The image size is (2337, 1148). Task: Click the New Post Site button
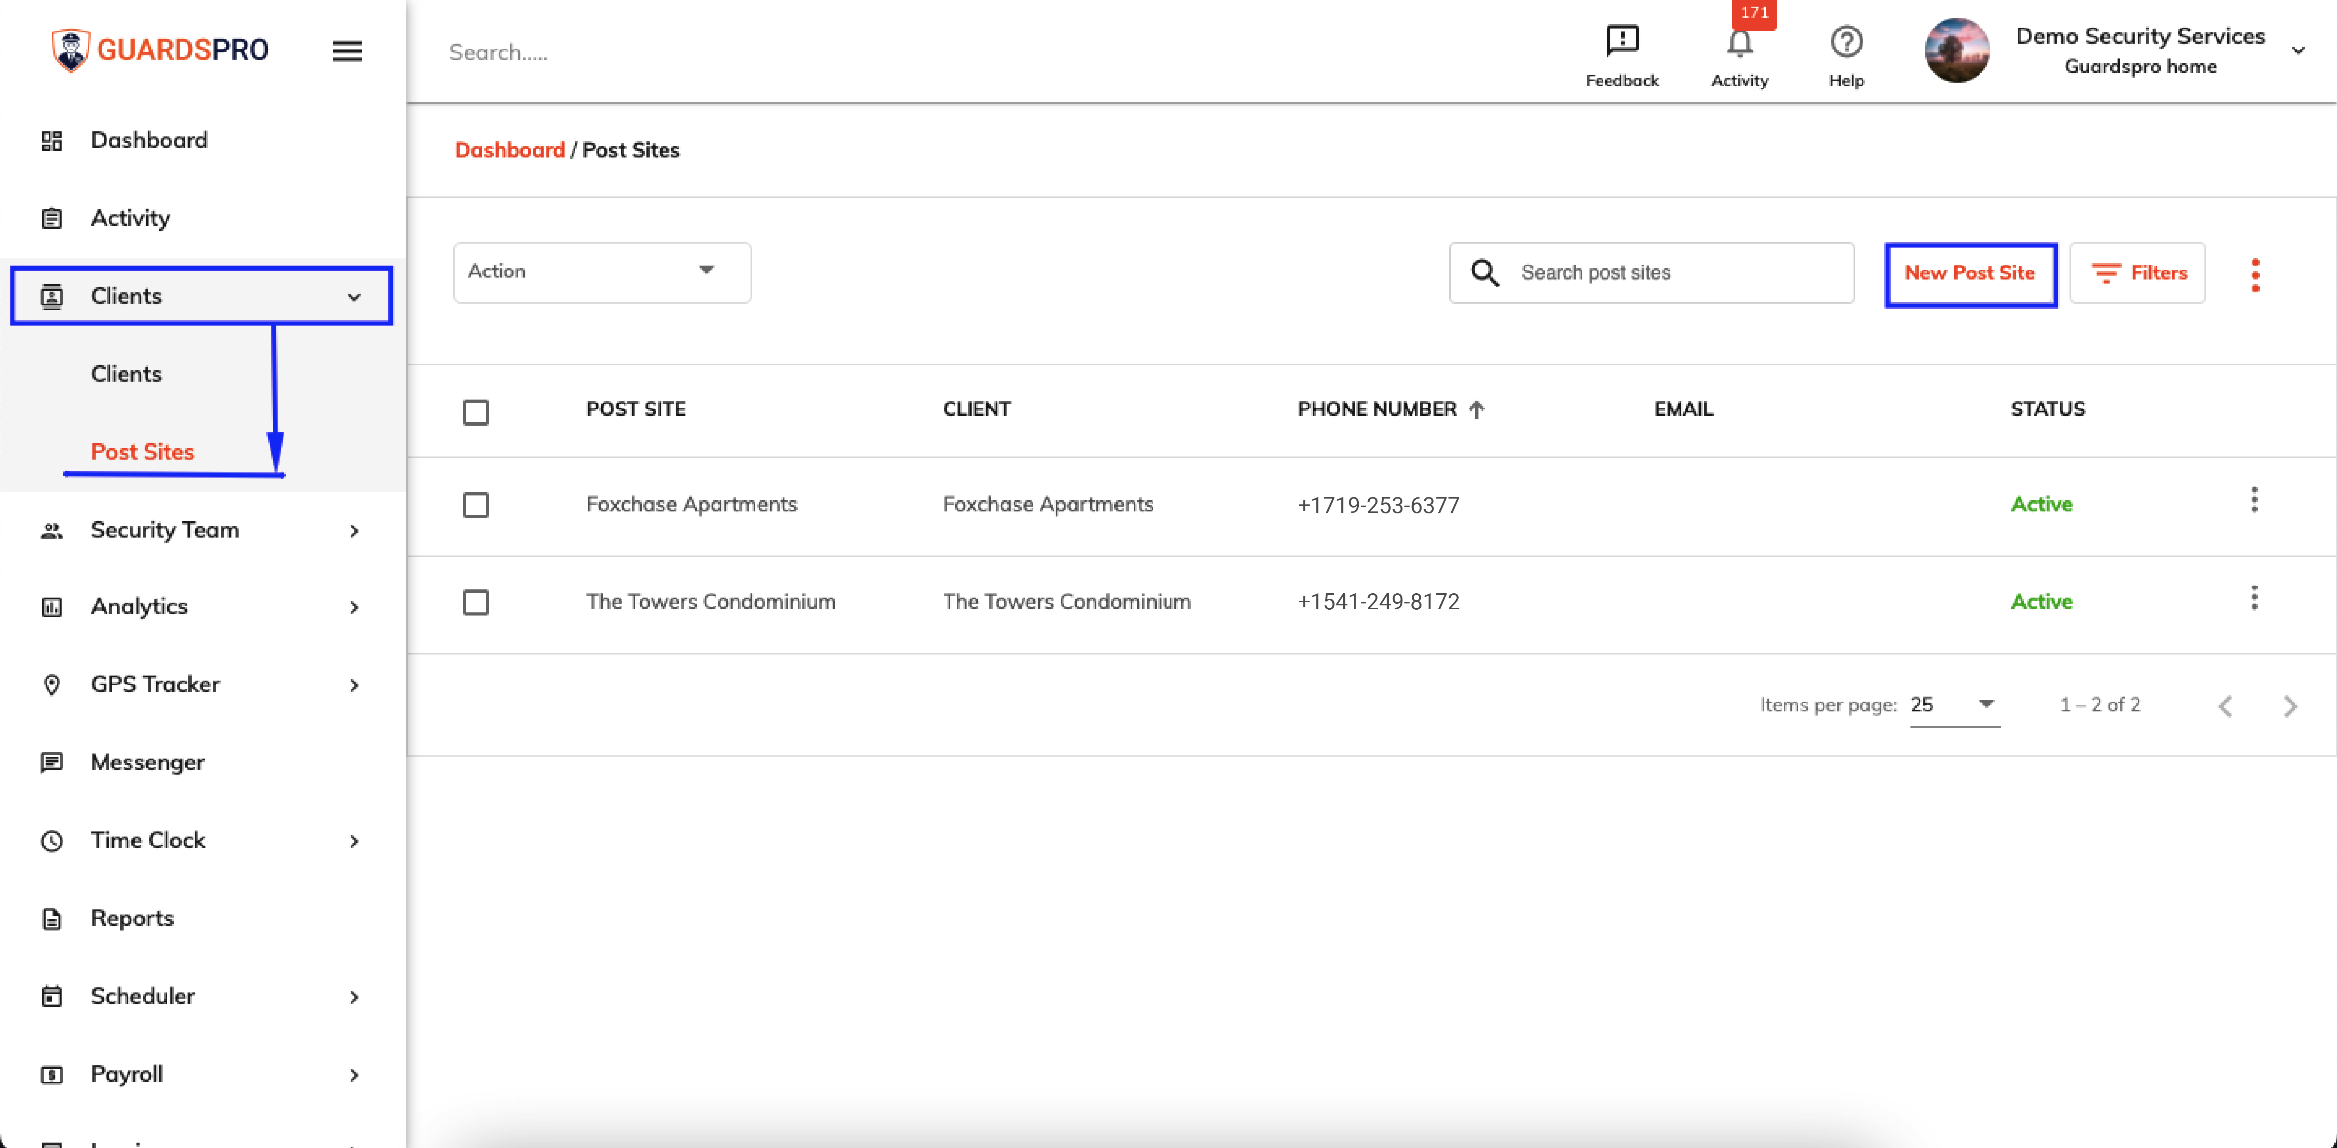tap(1971, 274)
